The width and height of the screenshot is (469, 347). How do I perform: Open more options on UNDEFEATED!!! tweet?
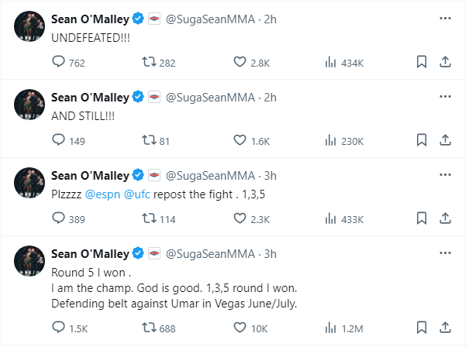445,17
